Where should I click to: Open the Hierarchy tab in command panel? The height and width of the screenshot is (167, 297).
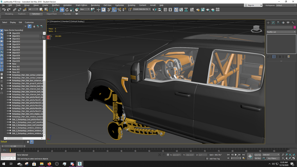click(x=278, y=23)
